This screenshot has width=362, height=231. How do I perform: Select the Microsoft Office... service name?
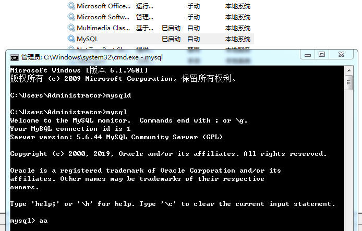tap(103, 6)
